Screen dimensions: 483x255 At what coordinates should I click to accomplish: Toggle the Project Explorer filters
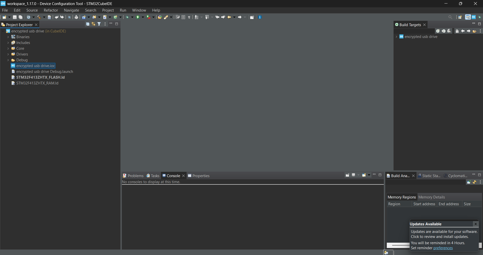point(99,24)
